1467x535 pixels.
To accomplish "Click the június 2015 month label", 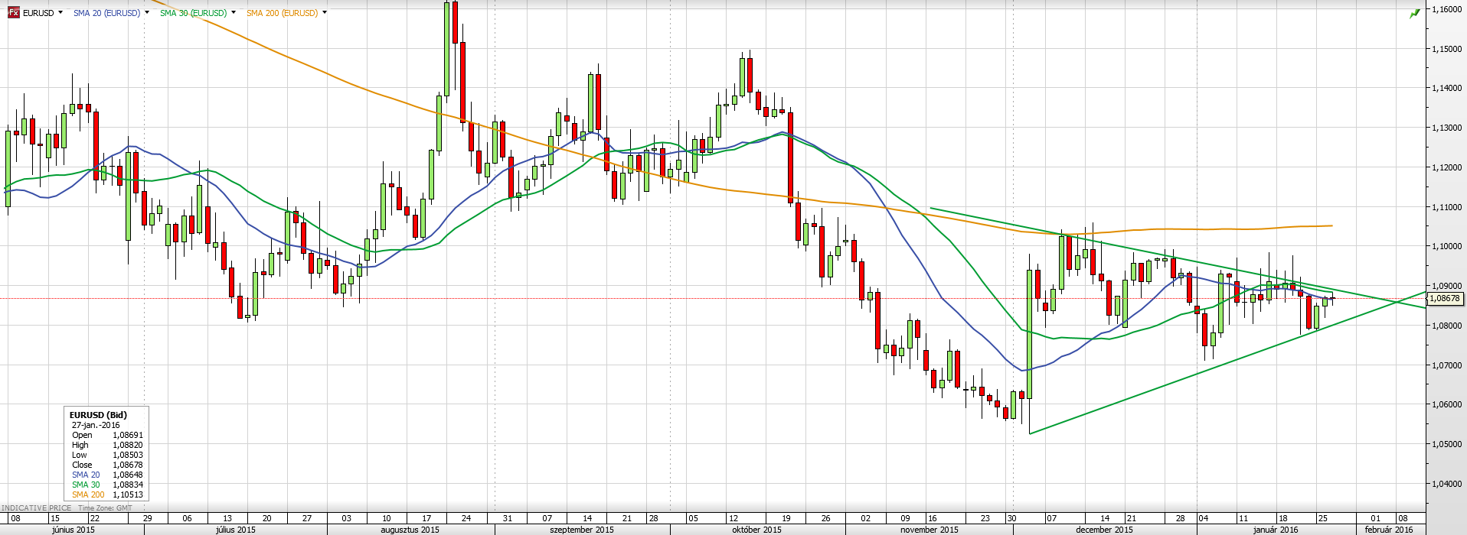I will [x=74, y=530].
